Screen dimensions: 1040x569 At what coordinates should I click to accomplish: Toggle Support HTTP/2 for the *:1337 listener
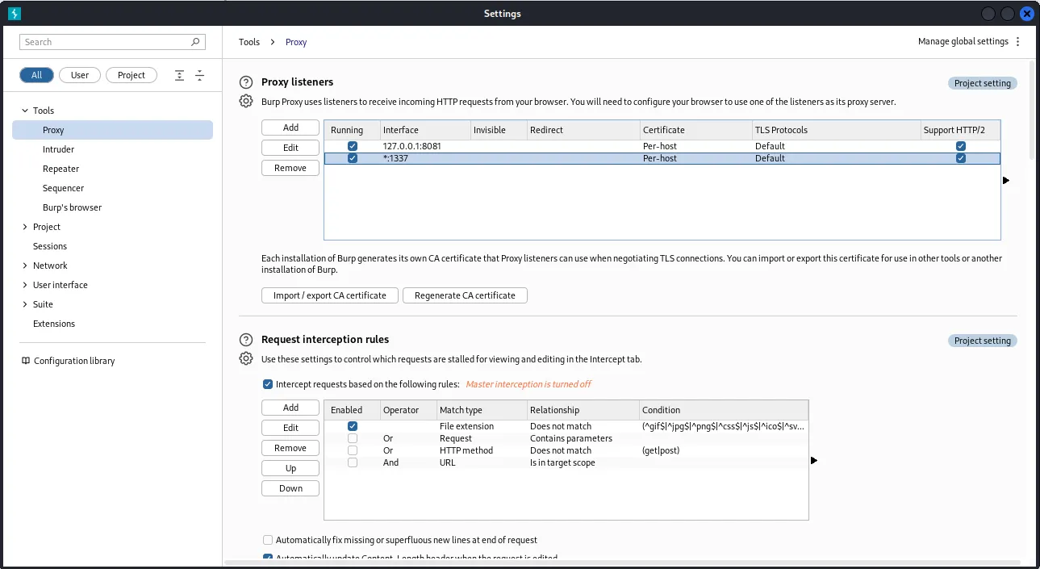(x=960, y=158)
